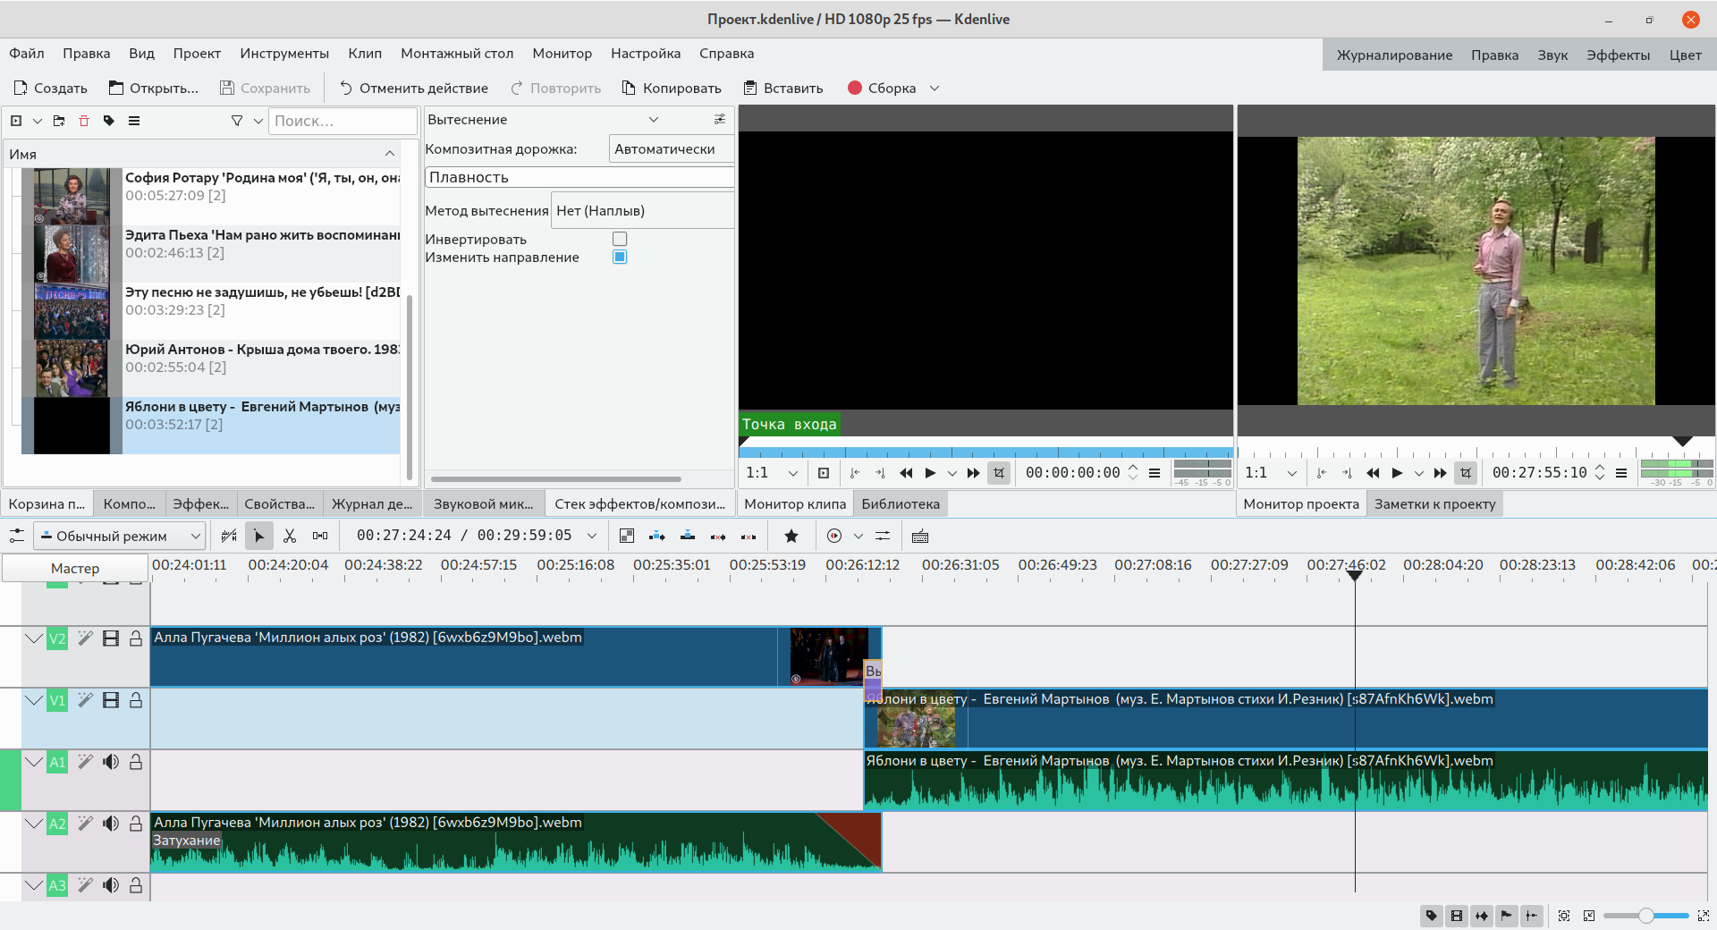Switch to the Библиотека tab
This screenshot has width=1717, height=930.
point(901,504)
